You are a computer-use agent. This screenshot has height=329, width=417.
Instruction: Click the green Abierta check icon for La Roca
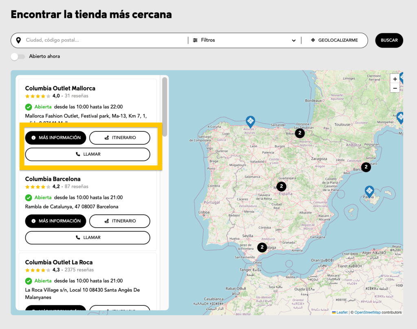click(x=29, y=281)
